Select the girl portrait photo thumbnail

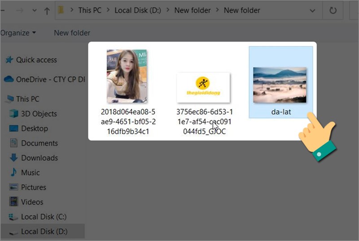pyautogui.click(x=127, y=76)
